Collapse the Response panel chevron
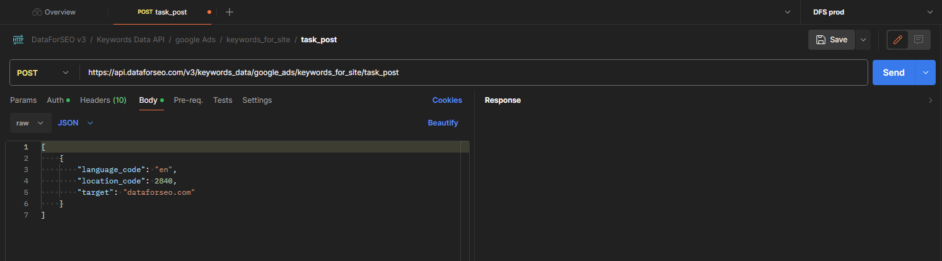Viewport: 942px width, 261px height. 931,100
